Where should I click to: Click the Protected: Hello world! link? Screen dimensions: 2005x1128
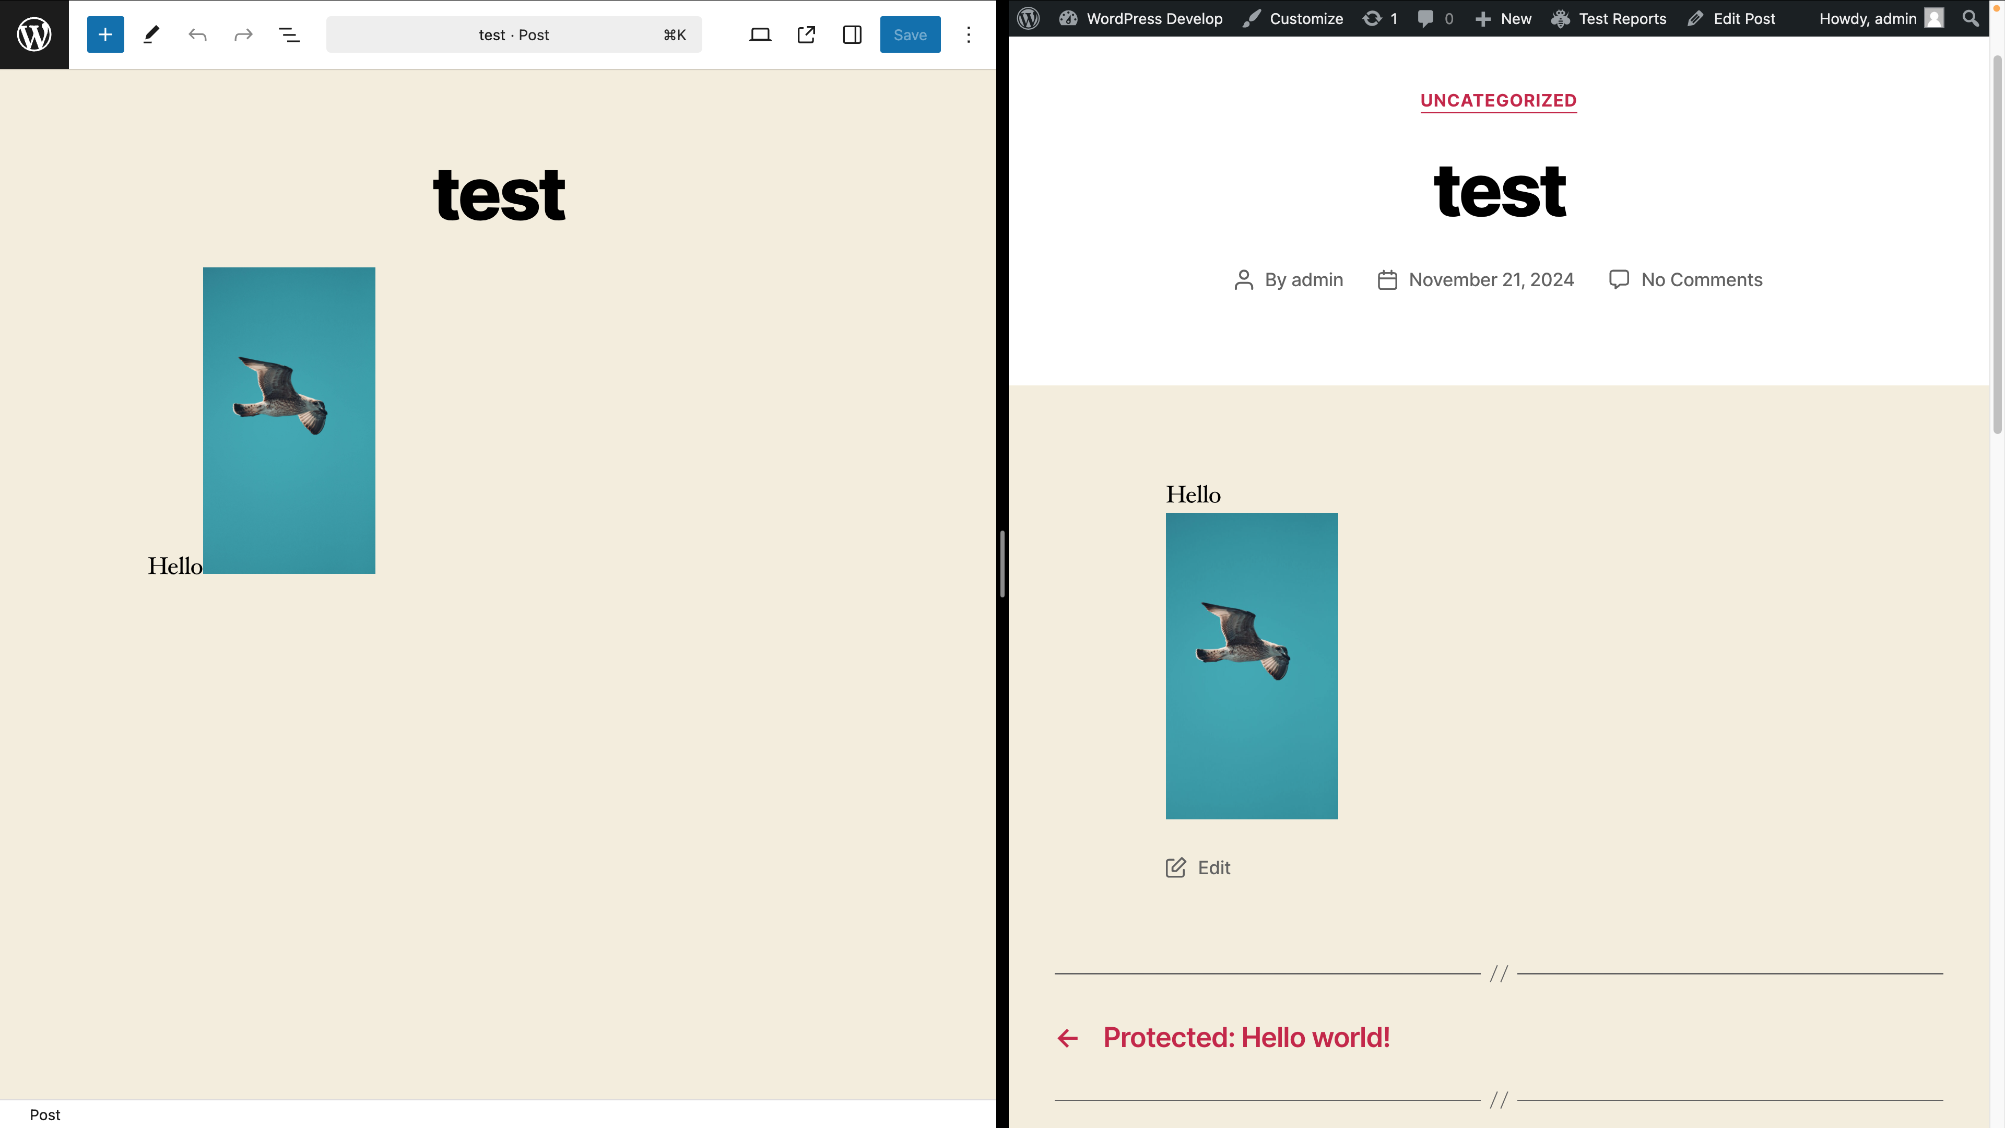coord(1246,1038)
